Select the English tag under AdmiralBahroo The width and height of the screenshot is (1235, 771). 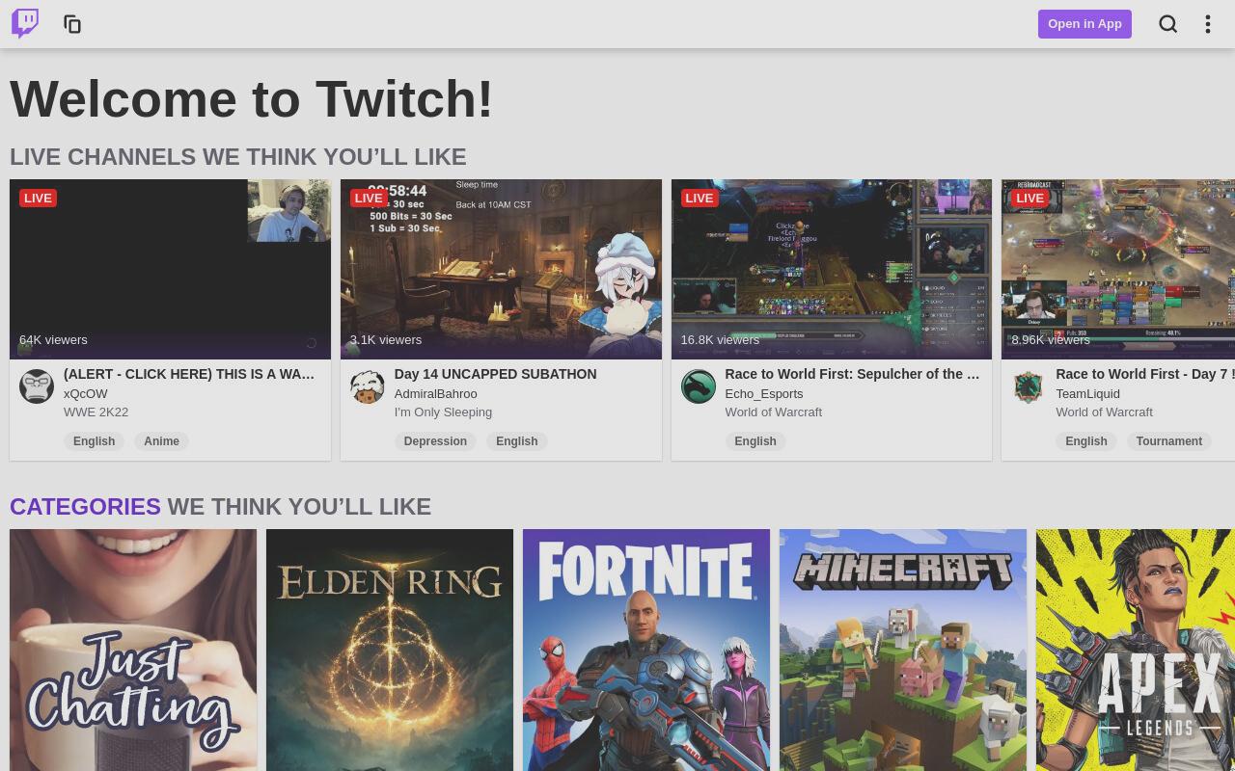[x=516, y=441]
